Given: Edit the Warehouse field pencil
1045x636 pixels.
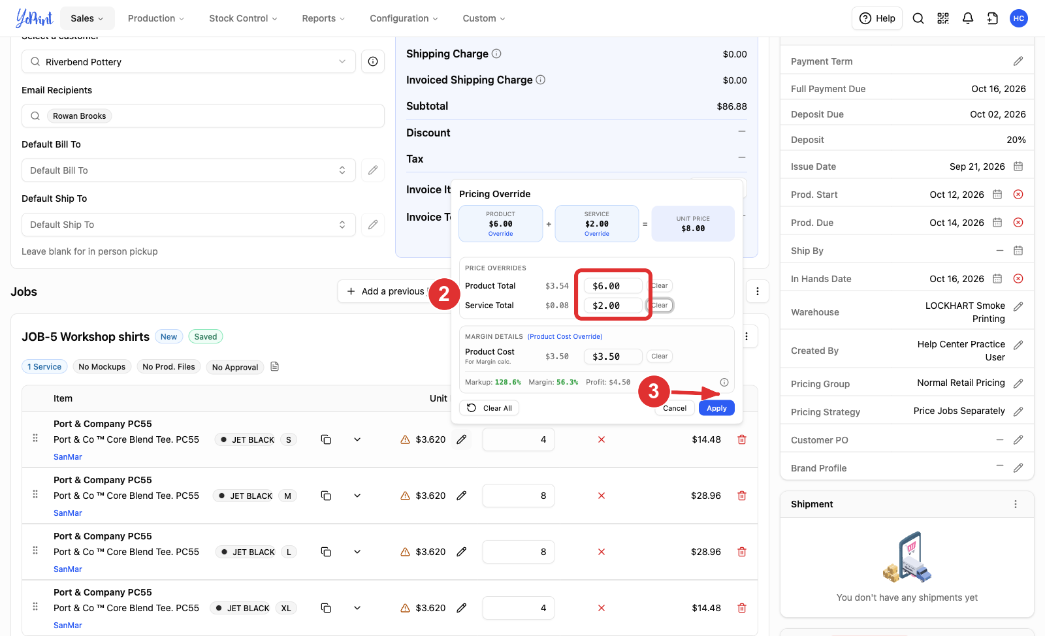Looking at the screenshot, I should pyautogui.click(x=1018, y=306).
